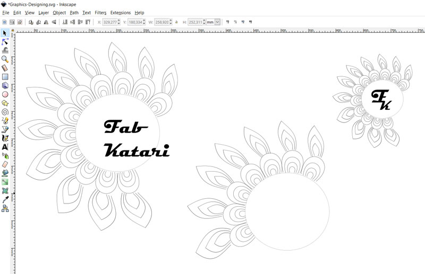Open the Edit menu
Viewport: 425px width, 274px height.
click(x=17, y=13)
